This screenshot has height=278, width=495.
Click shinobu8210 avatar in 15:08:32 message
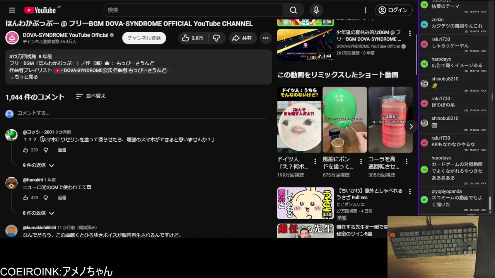424,83
